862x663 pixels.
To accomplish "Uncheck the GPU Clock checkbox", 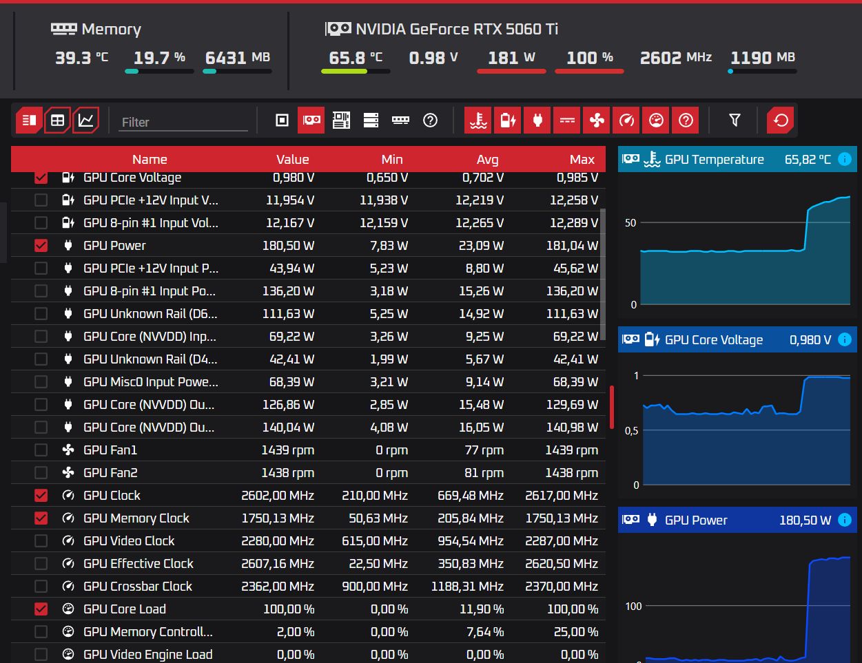I will pyautogui.click(x=41, y=495).
